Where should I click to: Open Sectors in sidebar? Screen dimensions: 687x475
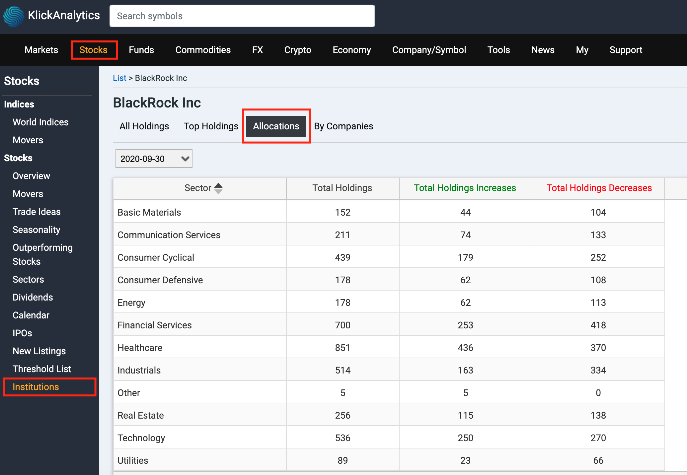click(28, 279)
